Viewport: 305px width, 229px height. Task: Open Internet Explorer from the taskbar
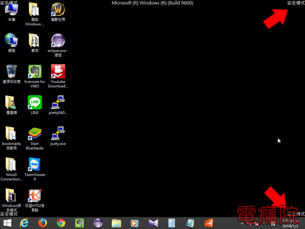24,223
